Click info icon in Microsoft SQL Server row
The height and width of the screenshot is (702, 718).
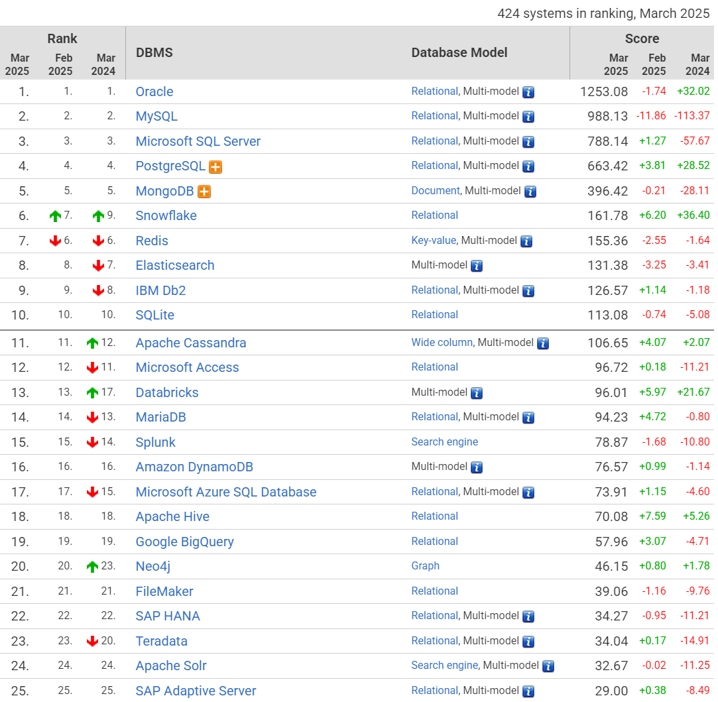click(528, 142)
